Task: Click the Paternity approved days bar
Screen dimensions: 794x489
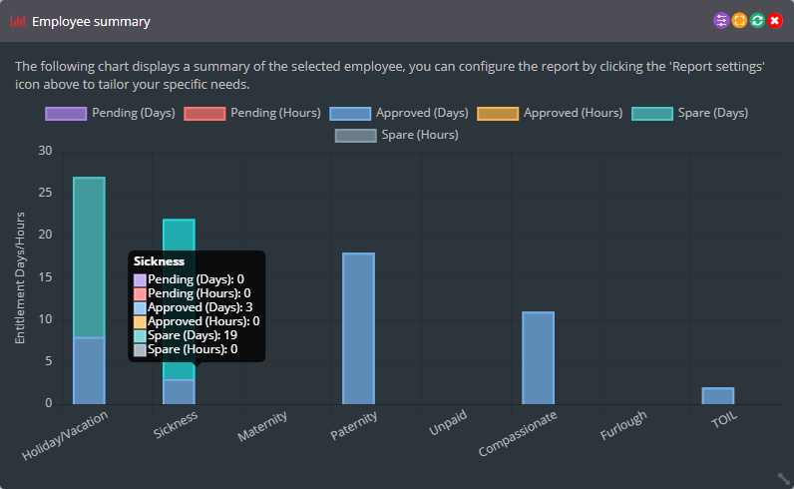Action: (358, 328)
